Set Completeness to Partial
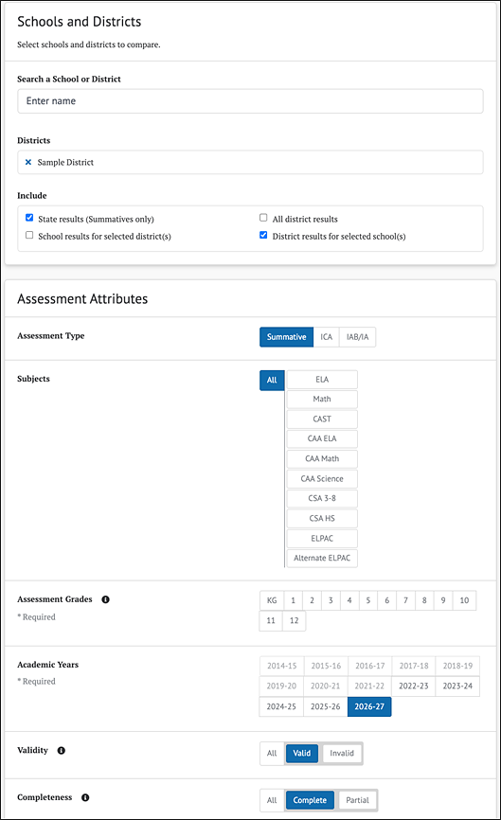This screenshot has width=501, height=820. (357, 801)
